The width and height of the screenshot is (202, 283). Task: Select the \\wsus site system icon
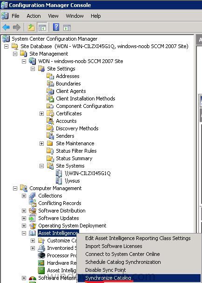[x=59, y=181]
